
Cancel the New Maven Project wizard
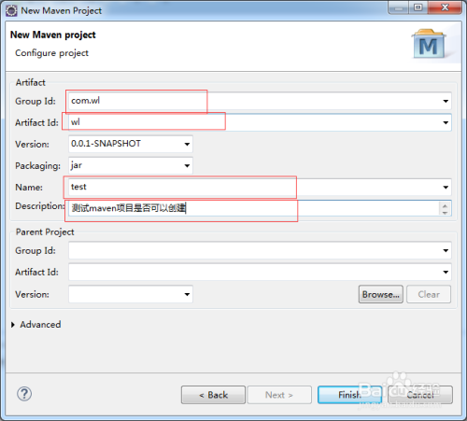point(420,395)
